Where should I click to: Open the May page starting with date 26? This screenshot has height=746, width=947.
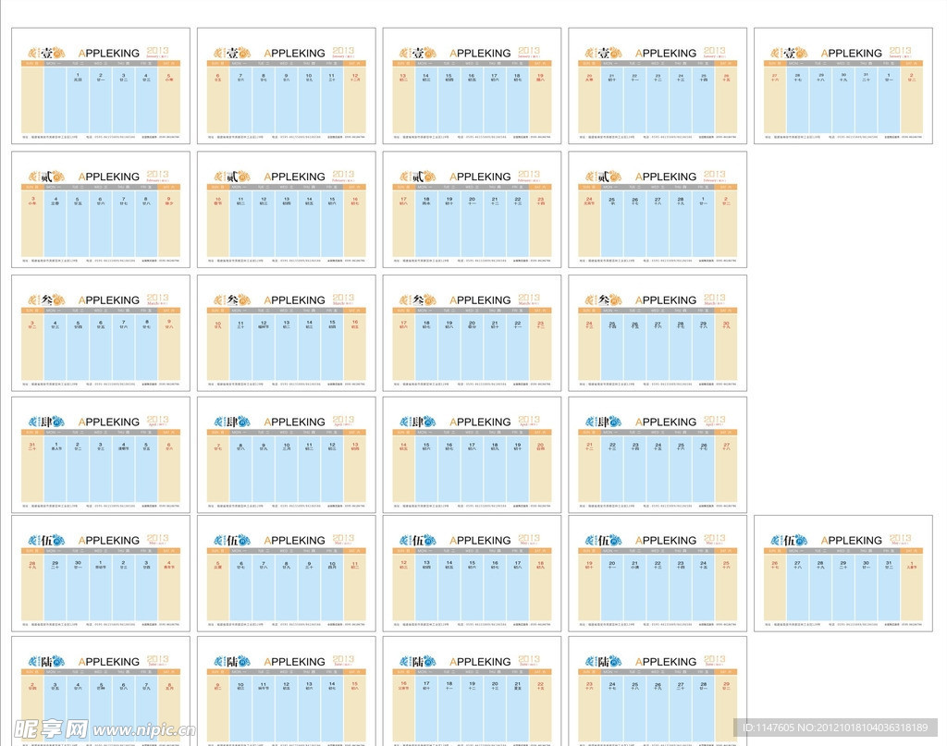coord(843,573)
